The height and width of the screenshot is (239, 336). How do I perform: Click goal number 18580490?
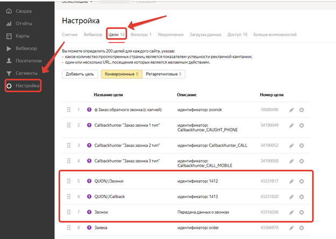269,110
